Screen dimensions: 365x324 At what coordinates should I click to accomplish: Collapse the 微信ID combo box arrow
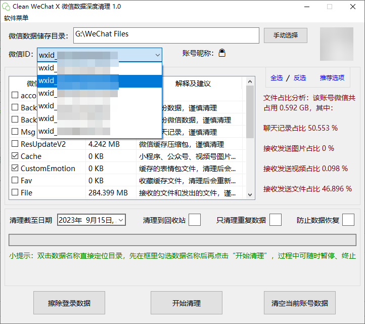158,55
